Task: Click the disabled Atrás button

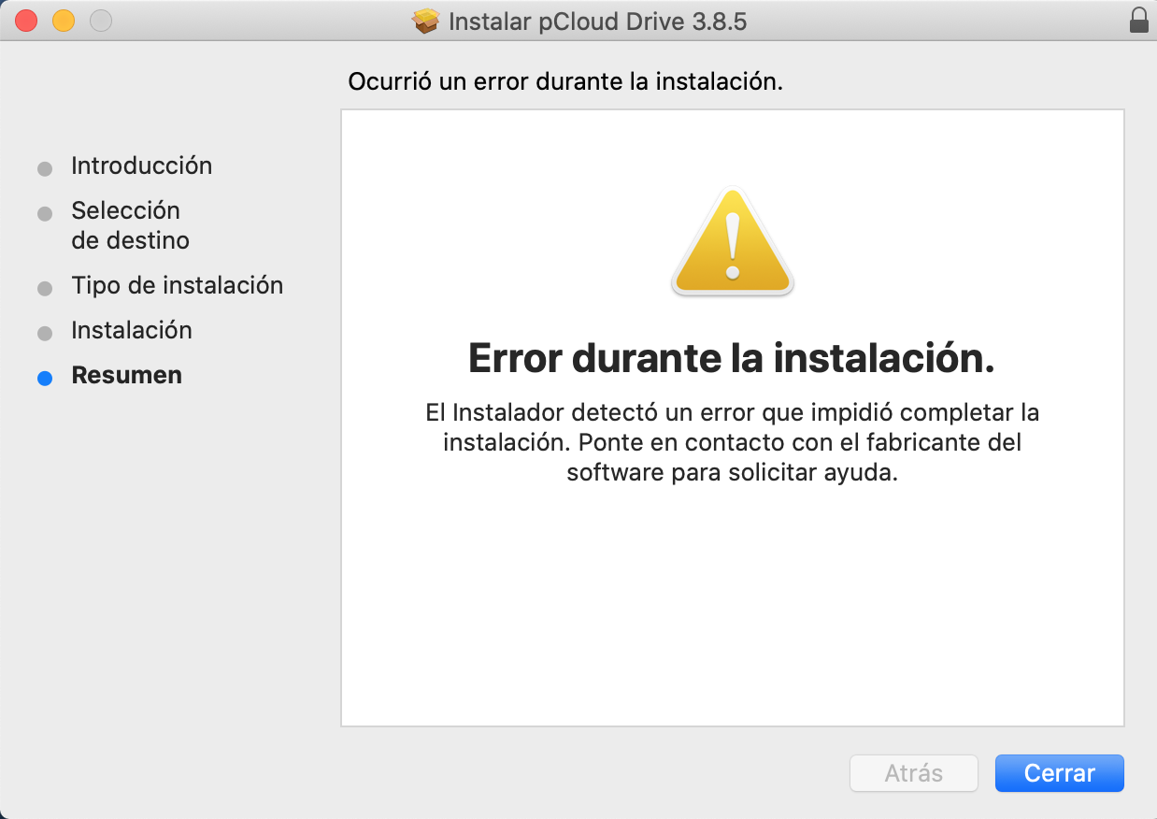Action: [913, 773]
